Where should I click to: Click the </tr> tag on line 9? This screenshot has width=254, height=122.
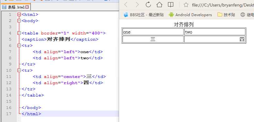tap(28, 64)
